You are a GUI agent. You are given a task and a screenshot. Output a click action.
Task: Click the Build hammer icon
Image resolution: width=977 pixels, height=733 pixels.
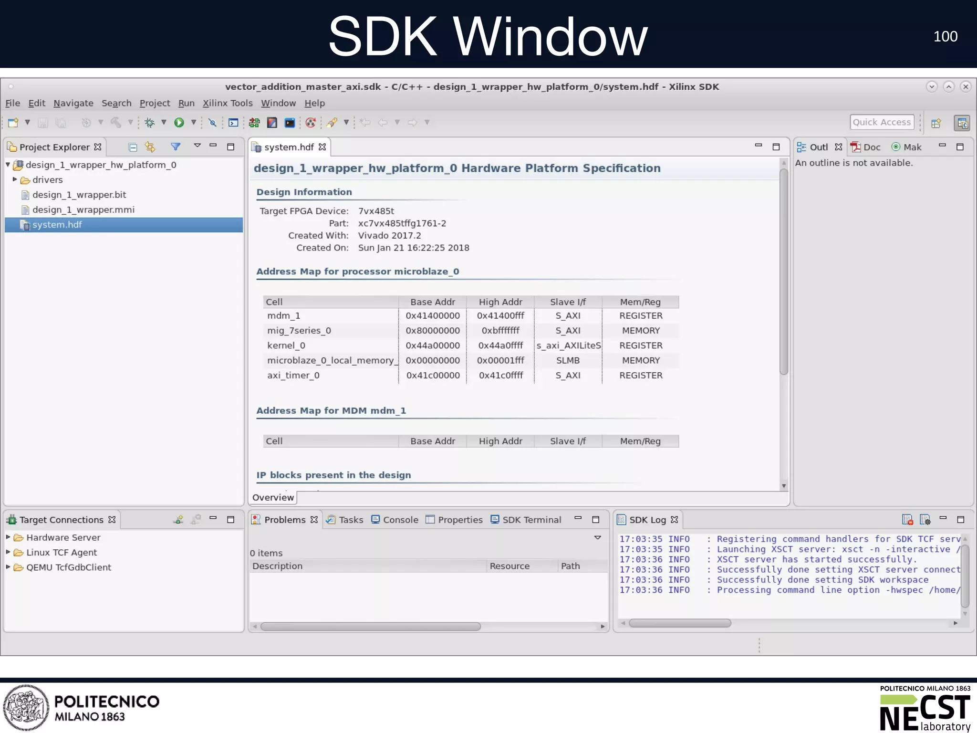pos(116,123)
